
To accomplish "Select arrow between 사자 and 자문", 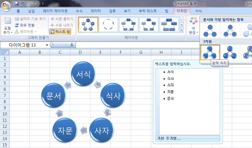I will [x=84, y=130].
